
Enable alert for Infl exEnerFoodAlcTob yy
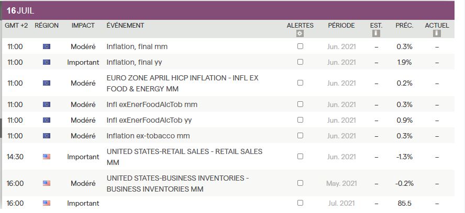[x=300, y=120]
